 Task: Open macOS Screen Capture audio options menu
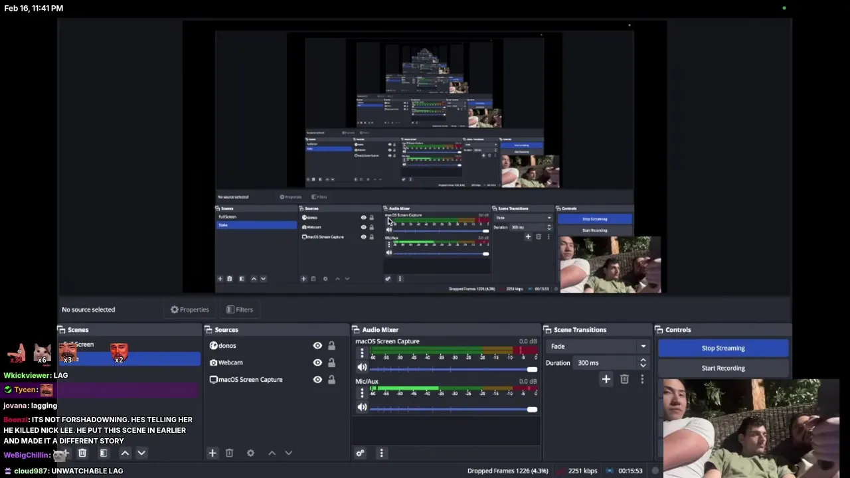(362, 354)
